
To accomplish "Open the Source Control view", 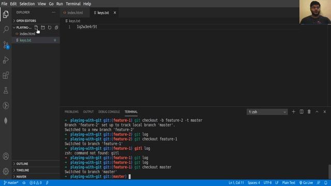I will pos(6,45).
